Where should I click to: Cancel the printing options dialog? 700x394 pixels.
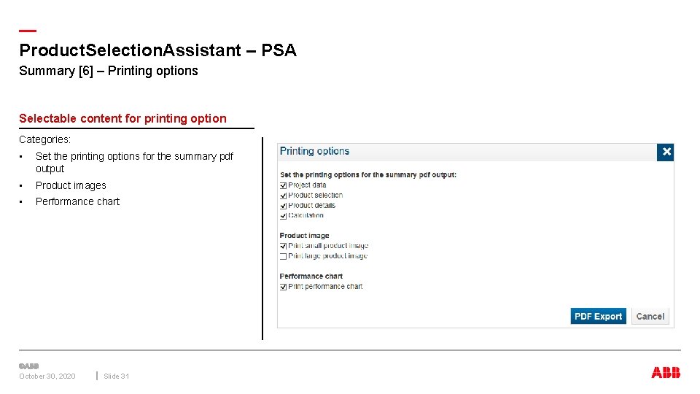click(650, 317)
